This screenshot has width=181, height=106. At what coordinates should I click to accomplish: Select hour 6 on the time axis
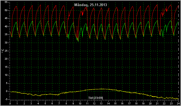pyautogui.click(x=52, y=103)
